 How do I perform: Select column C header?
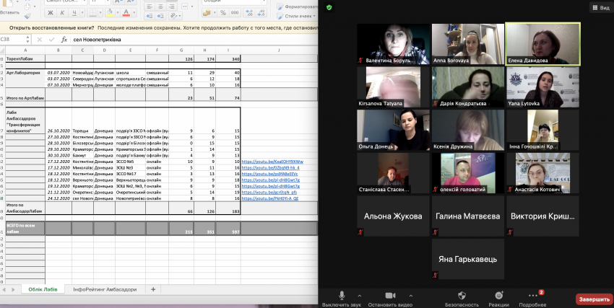82,50
